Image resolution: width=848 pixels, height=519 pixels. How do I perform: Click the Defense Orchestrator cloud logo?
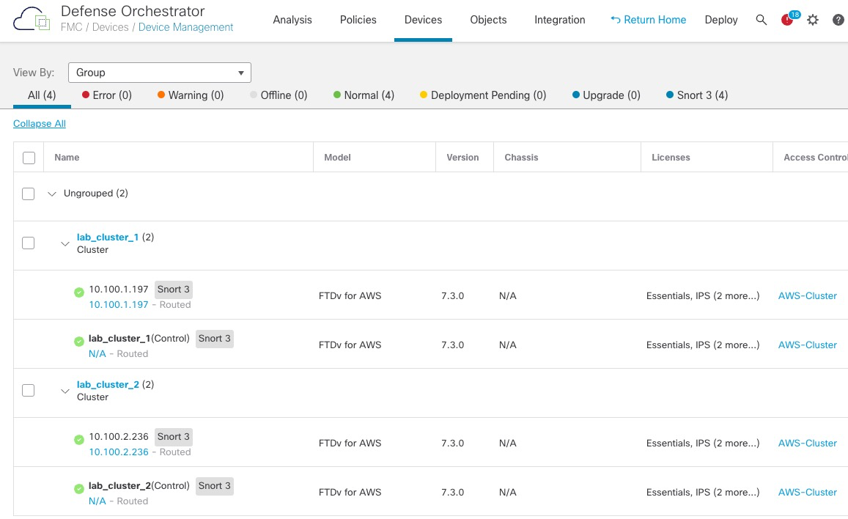tap(29, 20)
